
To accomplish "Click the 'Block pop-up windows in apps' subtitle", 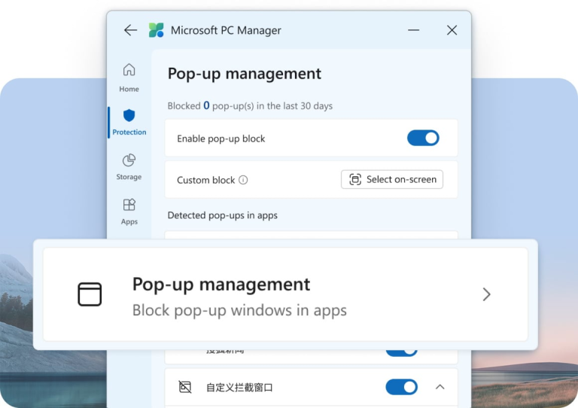I will [x=239, y=310].
